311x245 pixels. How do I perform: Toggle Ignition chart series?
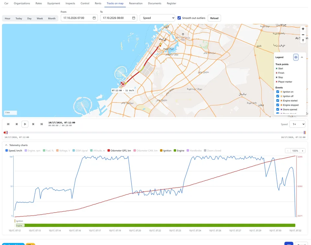coord(166,151)
